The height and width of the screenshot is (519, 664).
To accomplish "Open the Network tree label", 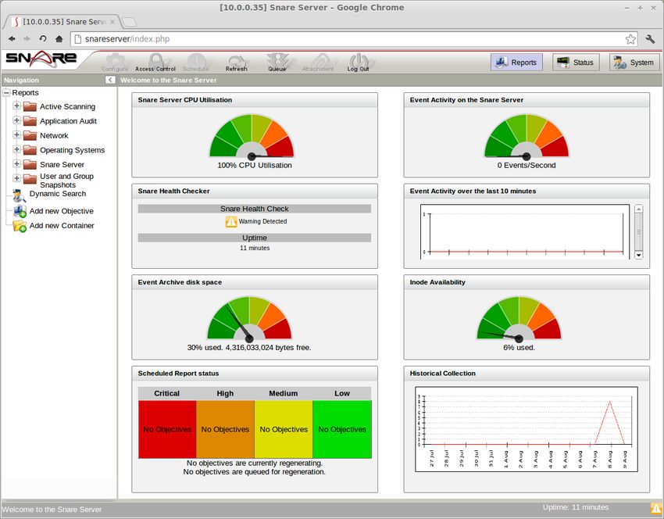I will (54, 135).
